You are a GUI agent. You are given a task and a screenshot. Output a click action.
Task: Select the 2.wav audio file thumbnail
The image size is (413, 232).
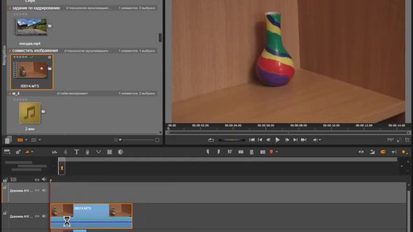(30, 113)
